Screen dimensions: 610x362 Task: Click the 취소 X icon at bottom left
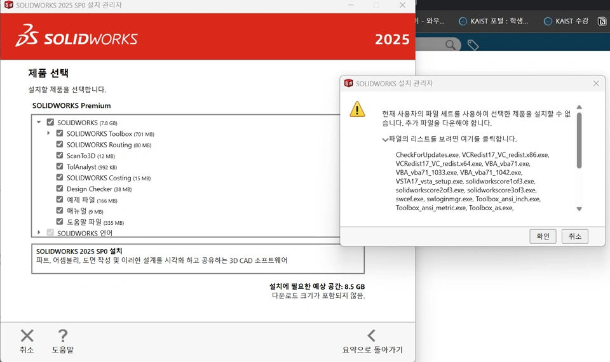click(x=27, y=335)
